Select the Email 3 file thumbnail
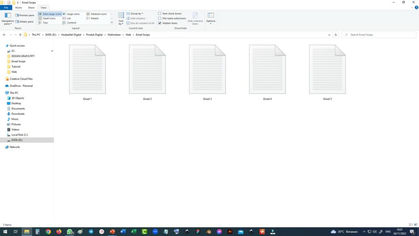The width and height of the screenshot is (419, 236). click(207, 70)
